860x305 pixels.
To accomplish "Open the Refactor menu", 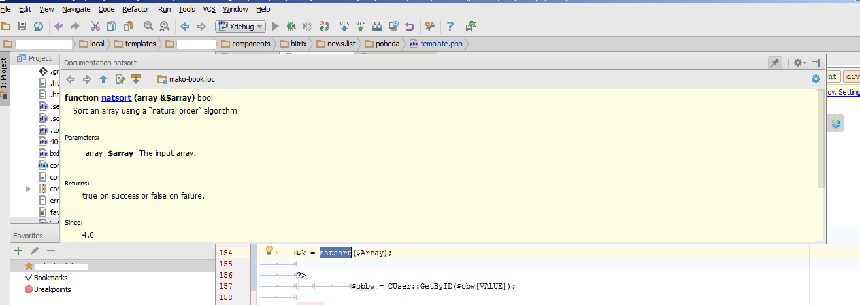I will point(136,9).
